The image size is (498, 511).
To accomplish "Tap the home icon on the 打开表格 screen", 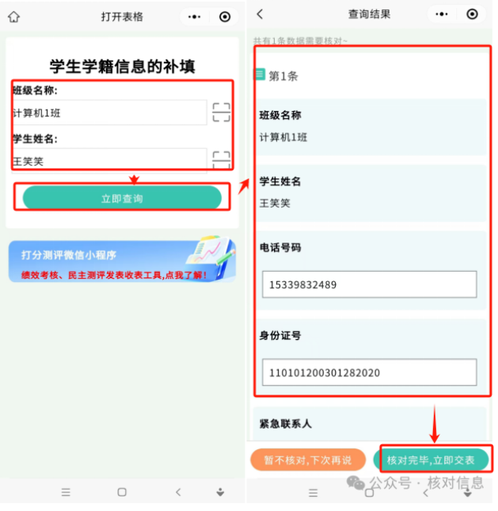I will (x=13, y=17).
